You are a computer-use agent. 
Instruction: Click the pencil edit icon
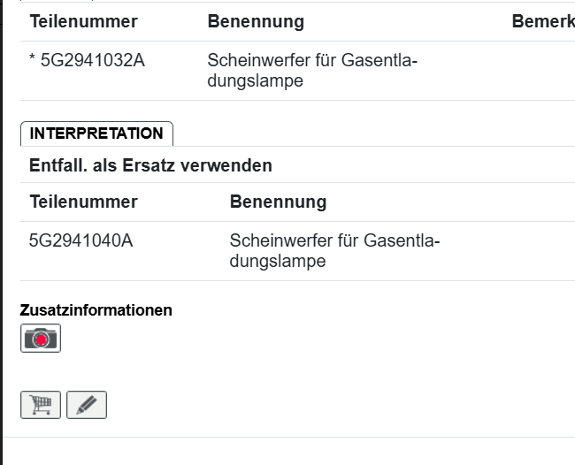(x=86, y=406)
